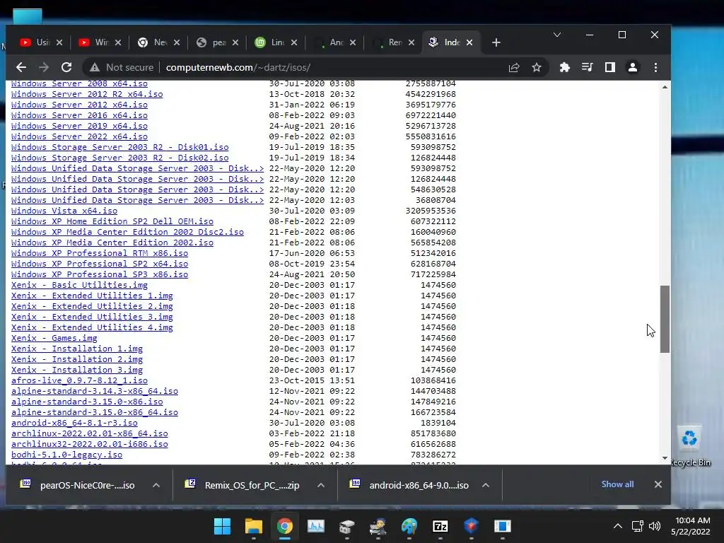
Task: Click the scroll up arrow of the page
Action: [665, 87]
